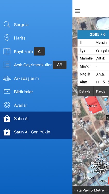Image resolution: width=109 pixels, height=194 pixels.
Task: Toggle the hamburger menu button
Action: tap(77, 11)
